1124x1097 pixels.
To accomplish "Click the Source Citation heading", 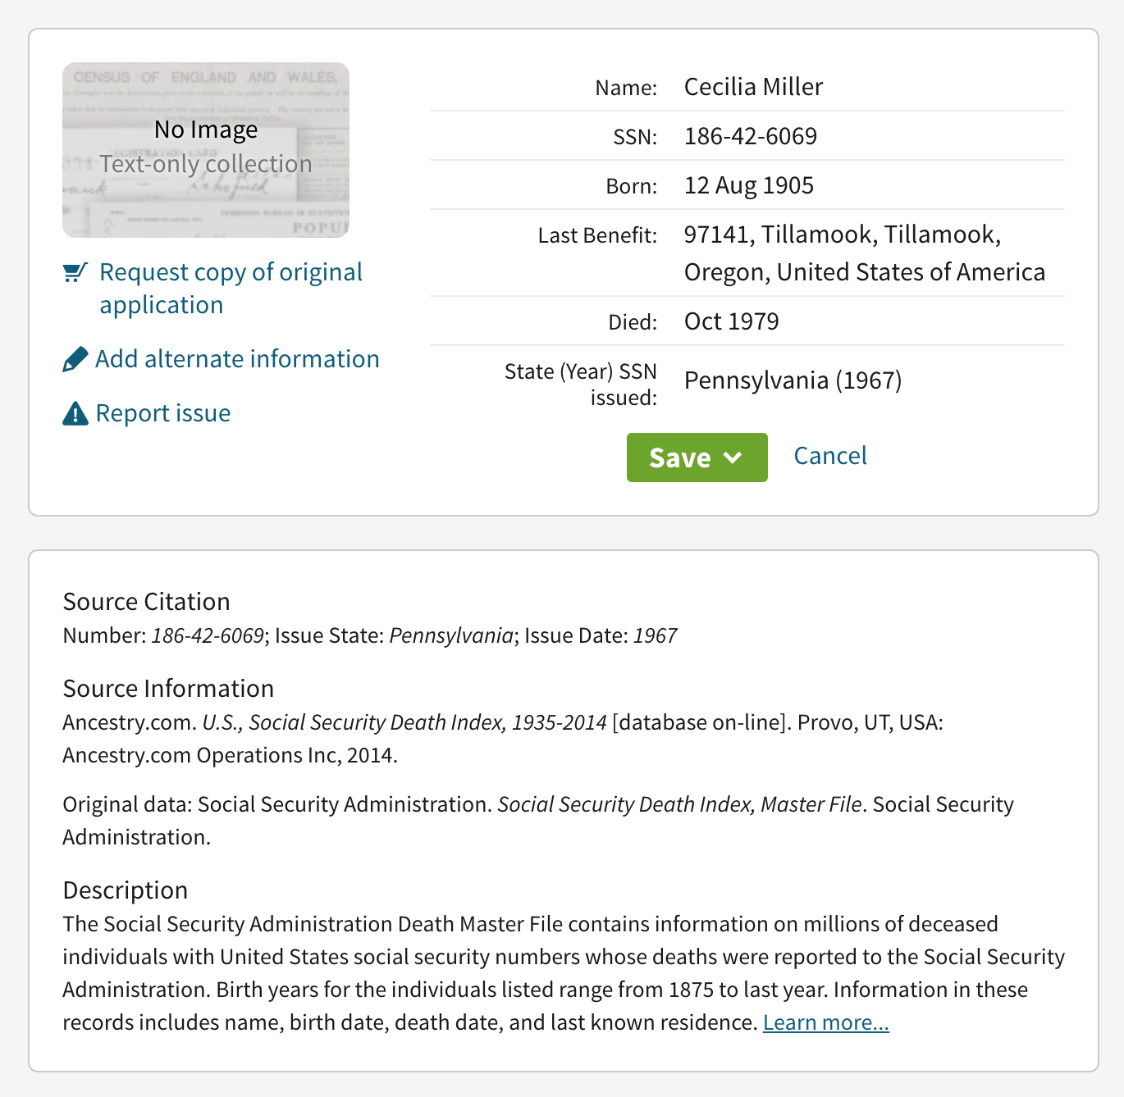I will (x=146, y=602).
